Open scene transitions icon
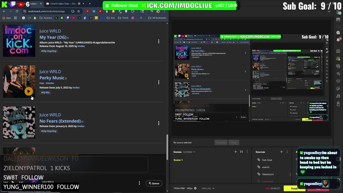The width and height of the screenshot is (343, 193). 241,152
